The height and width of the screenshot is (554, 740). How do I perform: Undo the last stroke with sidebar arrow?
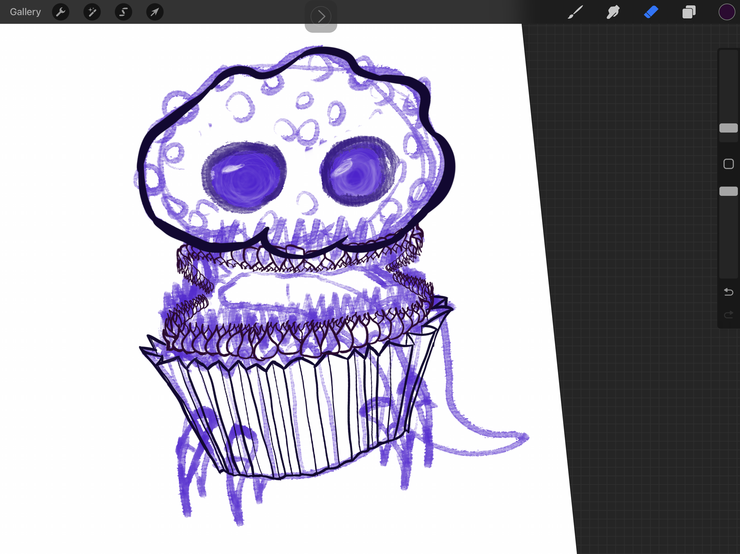click(728, 292)
